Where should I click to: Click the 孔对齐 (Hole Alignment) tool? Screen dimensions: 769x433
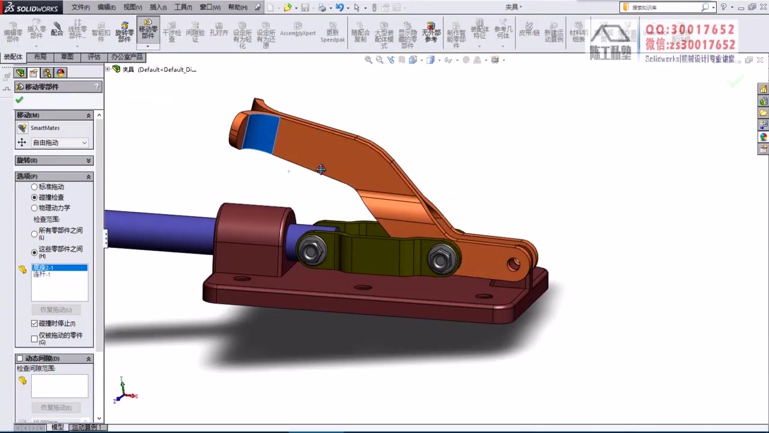pyautogui.click(x=219, y=30)
